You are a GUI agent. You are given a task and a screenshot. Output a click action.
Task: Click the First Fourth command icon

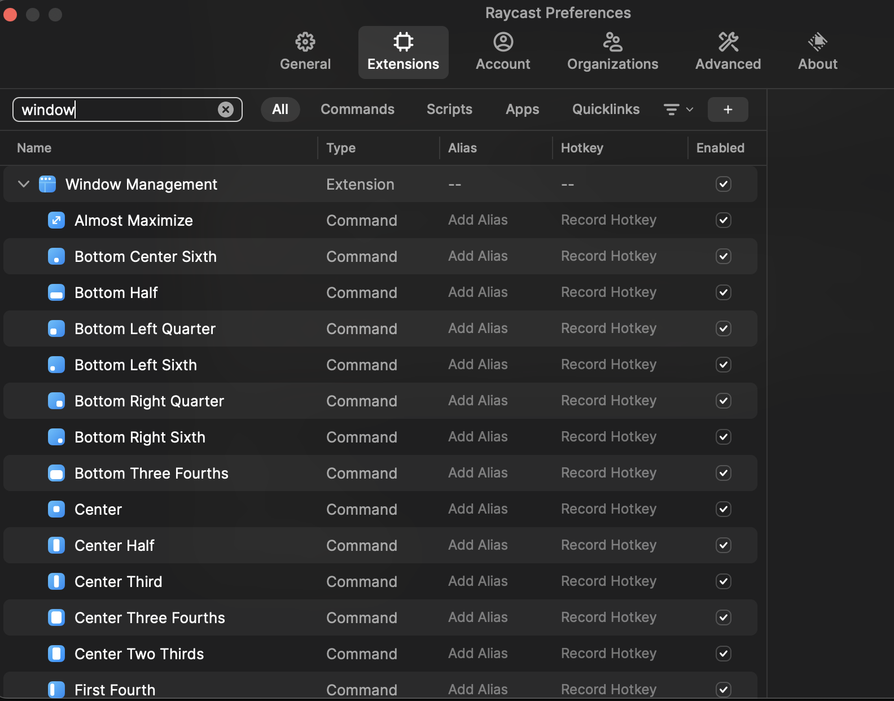coord(56,690)
